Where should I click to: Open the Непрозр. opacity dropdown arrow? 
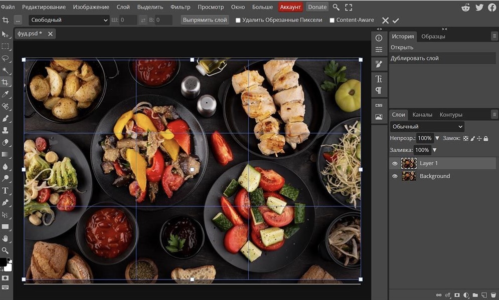pos(437,138)
